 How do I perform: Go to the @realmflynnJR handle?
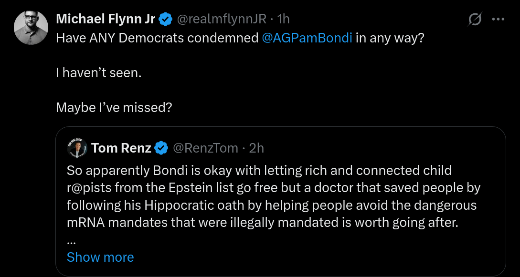222,20
